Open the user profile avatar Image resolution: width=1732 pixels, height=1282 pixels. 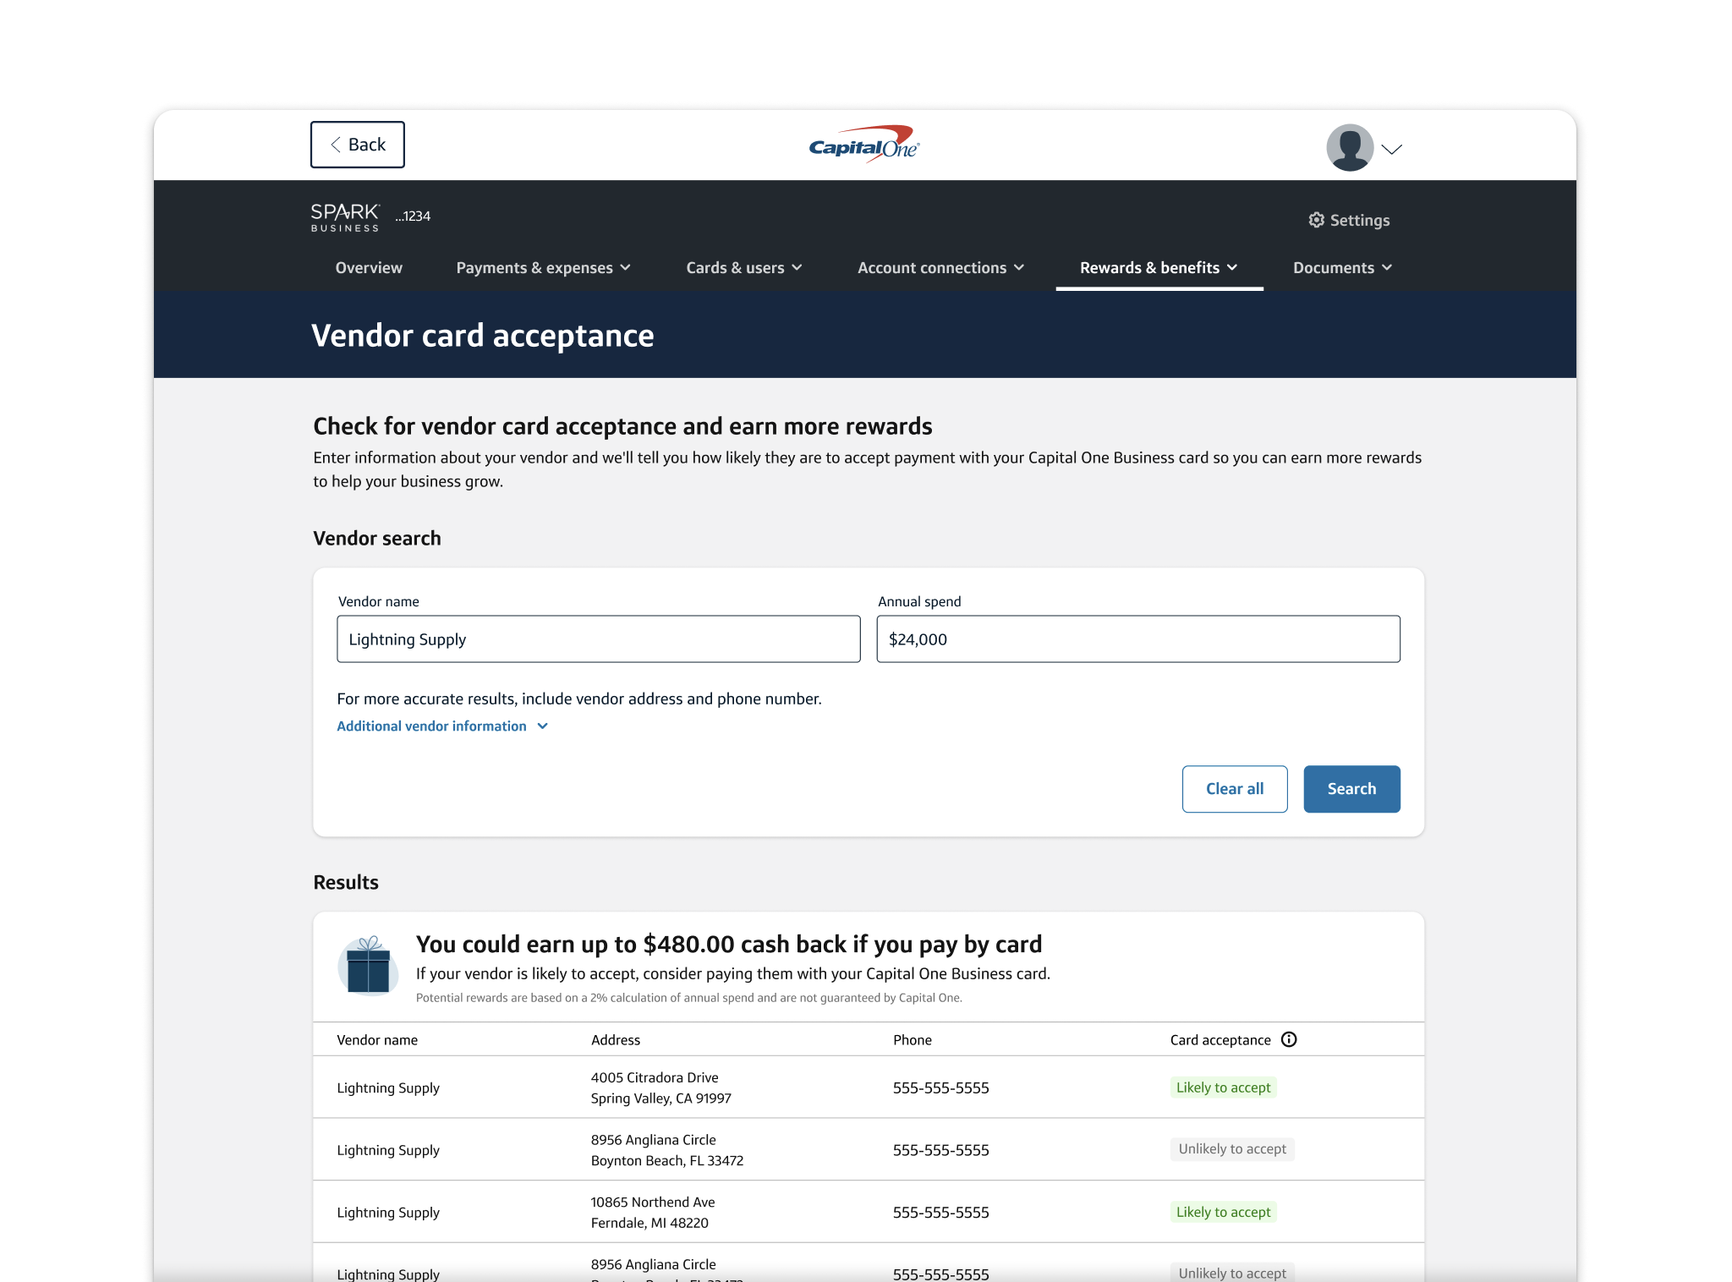[x=1349, y=148]
